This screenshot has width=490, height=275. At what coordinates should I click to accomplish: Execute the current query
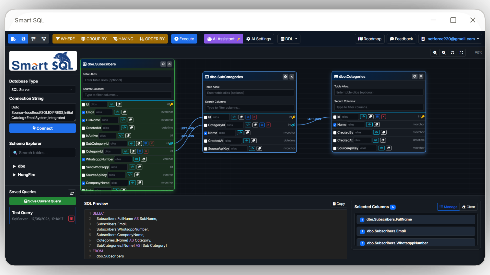point(184,39)
